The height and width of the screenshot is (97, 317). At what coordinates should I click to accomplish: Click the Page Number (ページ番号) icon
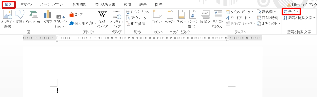pyautogui.click(x=192, y=14)
